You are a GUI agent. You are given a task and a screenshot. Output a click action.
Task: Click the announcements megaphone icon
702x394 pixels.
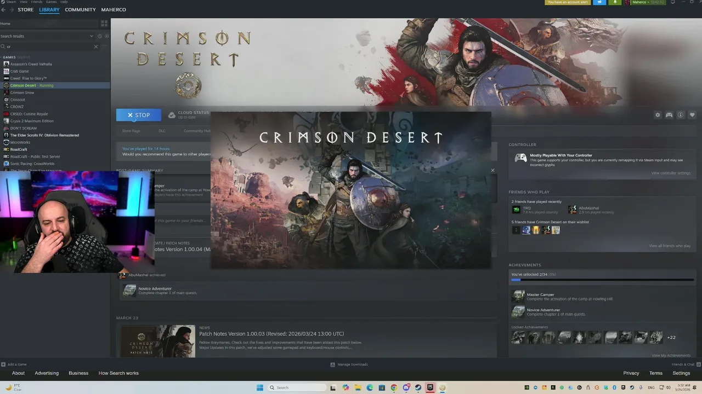pos(599,2)
